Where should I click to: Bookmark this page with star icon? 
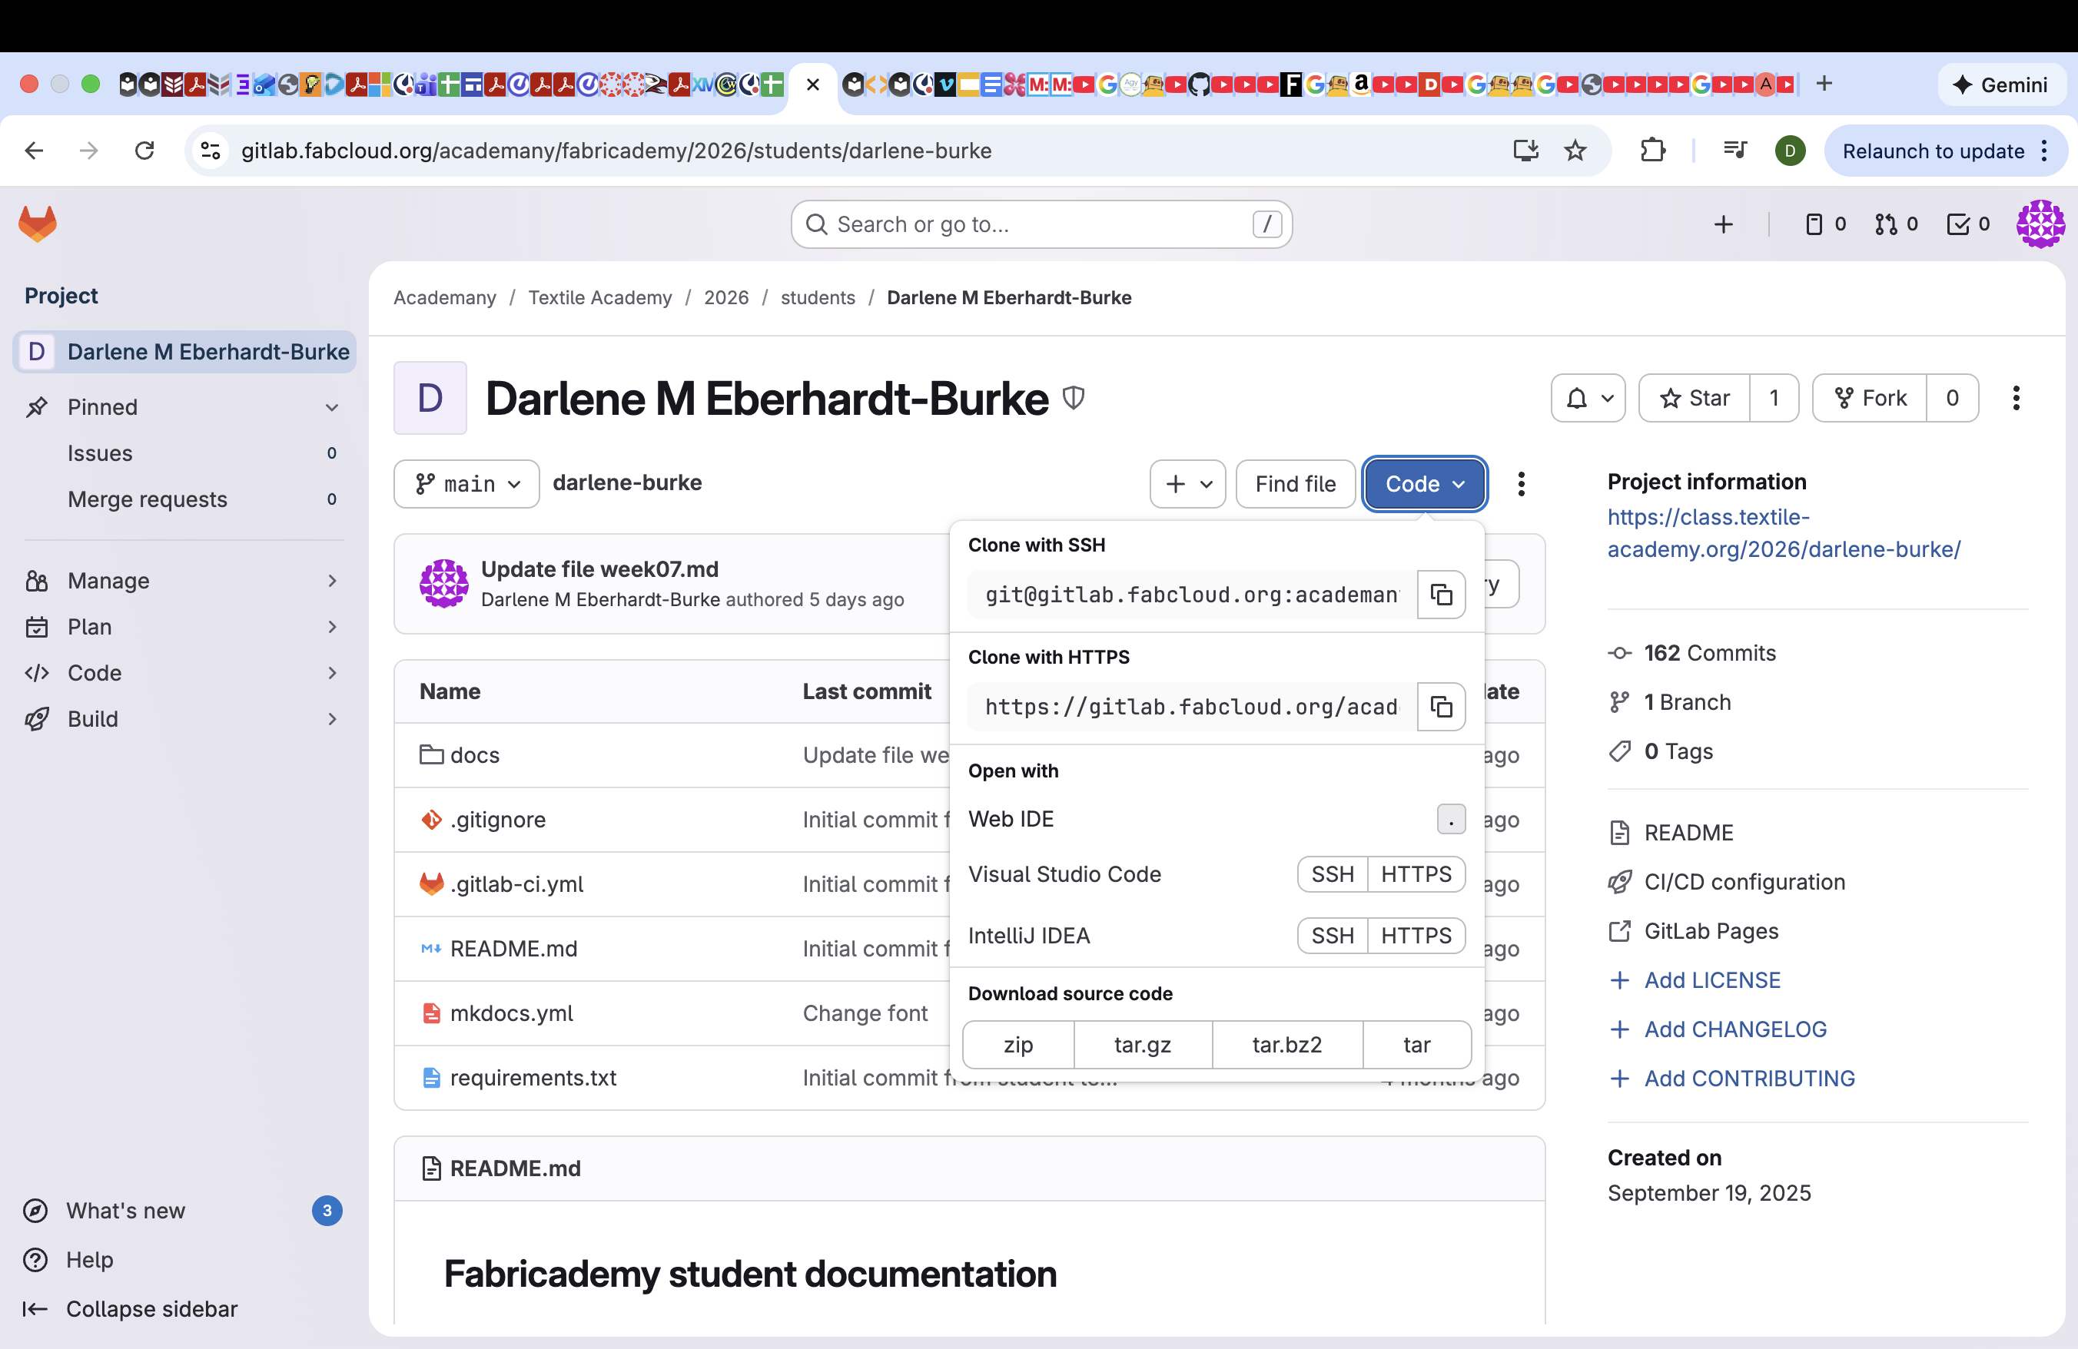click(x=1574, y=150)
